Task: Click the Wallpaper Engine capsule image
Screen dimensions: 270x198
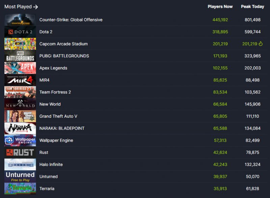Action: tap(20, 140)
